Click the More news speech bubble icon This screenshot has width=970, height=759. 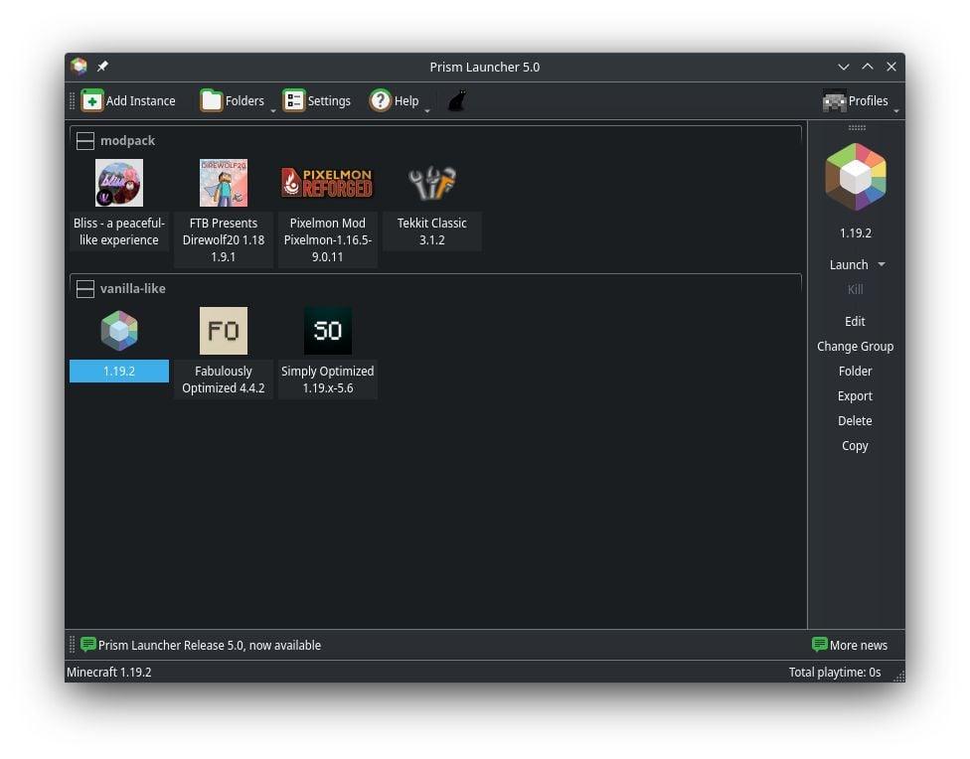click(819, 645)
